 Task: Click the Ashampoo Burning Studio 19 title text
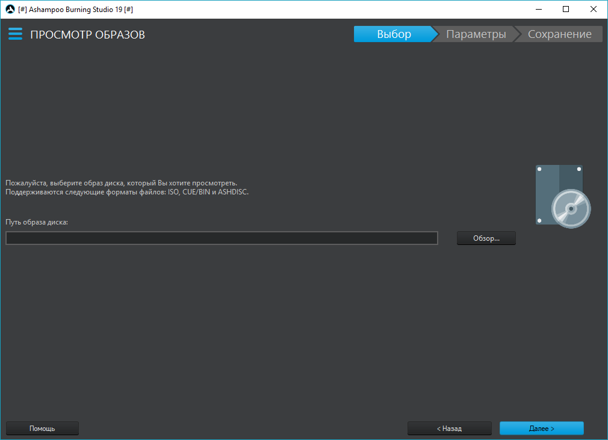75,9
